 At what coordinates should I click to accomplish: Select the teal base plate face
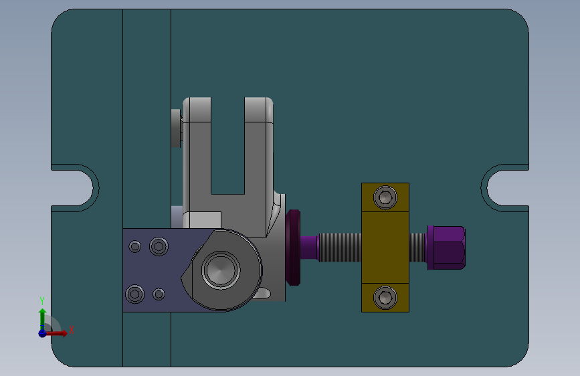point(370,92)
